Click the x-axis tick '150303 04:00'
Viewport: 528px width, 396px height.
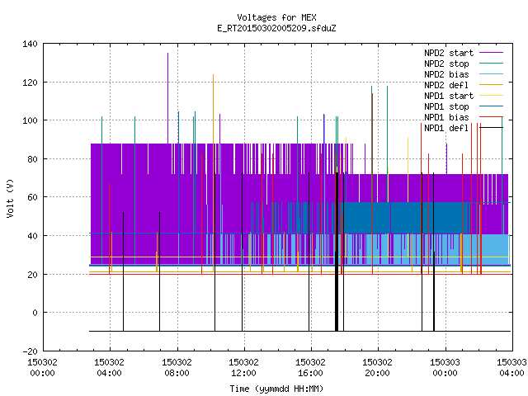[511, 368]
